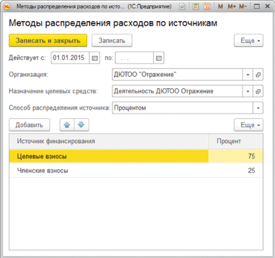
Task: Open the table's 'Еще' menu
Action: 248,125
